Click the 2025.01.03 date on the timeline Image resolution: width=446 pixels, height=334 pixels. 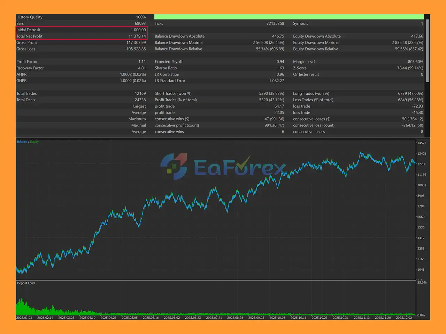click(24, 318)
